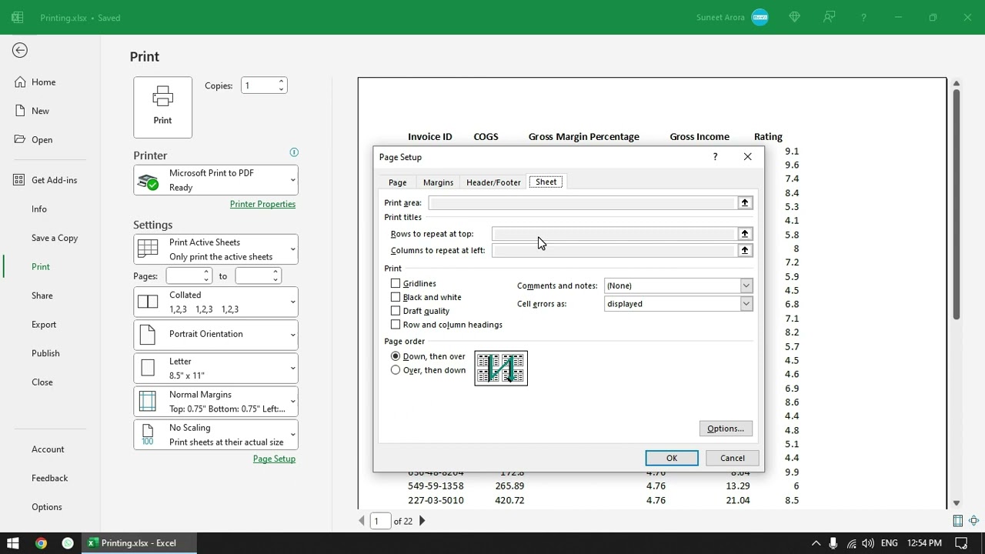Click the Print button with printer icon
Image resolution: width=985 pixels, height=554 pixels.
(x=162, y=107)
